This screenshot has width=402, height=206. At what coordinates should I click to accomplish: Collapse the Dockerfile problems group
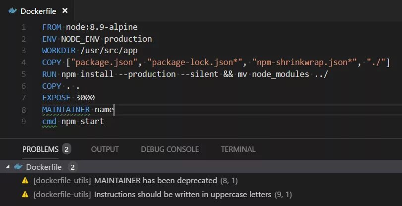[x=7, y=167]
